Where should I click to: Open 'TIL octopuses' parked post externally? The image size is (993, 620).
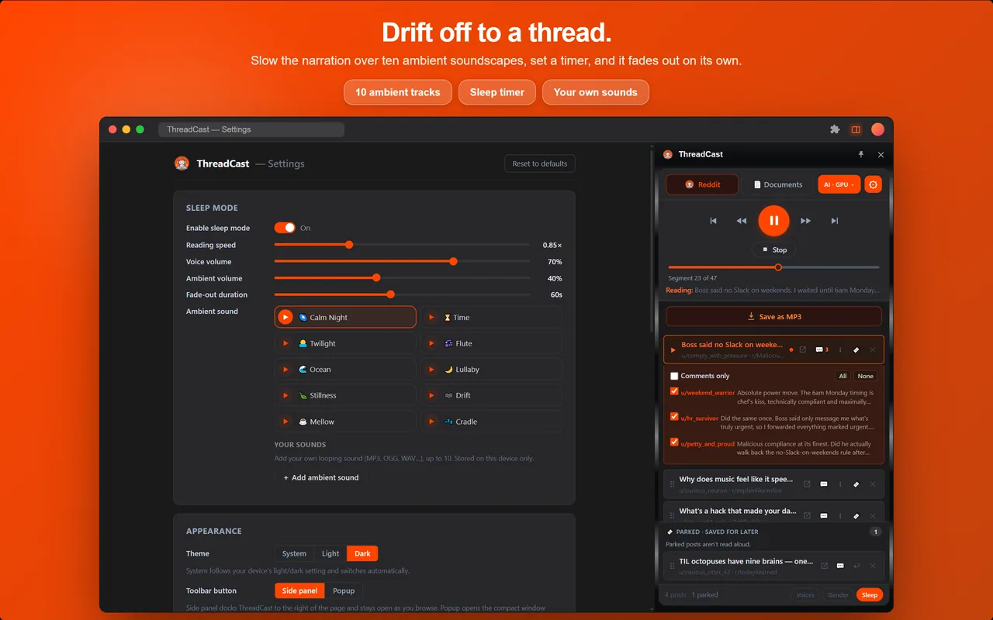tap(824, 566)
